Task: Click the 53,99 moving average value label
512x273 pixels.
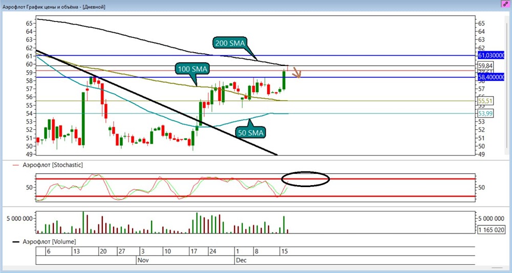Action: point(485,113)
